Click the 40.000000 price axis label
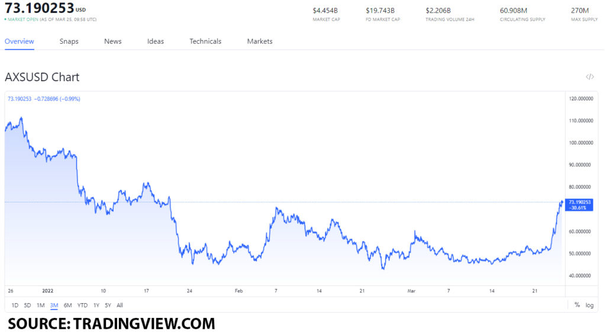 [581, 275]
